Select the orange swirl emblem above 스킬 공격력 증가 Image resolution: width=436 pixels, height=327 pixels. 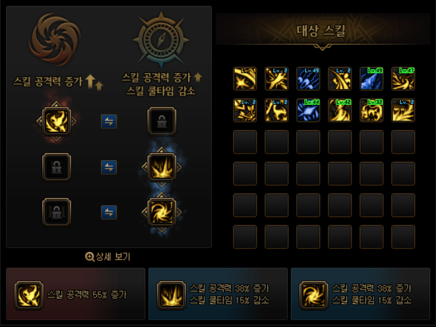55,40
